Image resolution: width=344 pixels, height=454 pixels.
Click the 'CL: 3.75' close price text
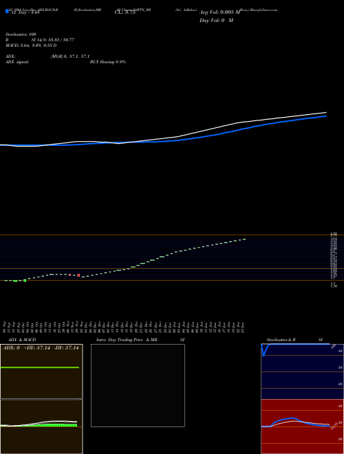[125, 12]
